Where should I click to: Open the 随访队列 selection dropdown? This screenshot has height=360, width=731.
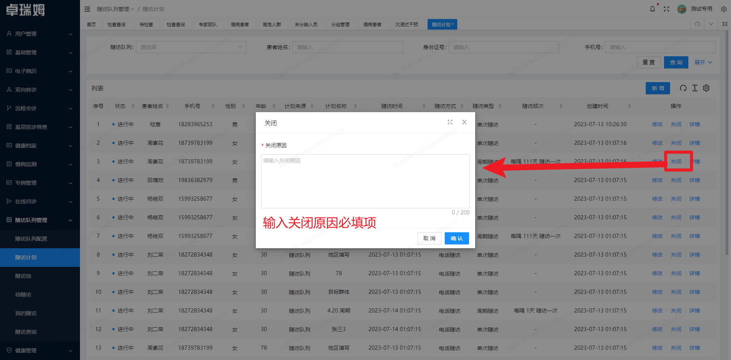pos(191,47)
